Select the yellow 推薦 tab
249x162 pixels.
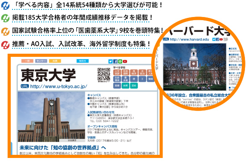[55, 61]
